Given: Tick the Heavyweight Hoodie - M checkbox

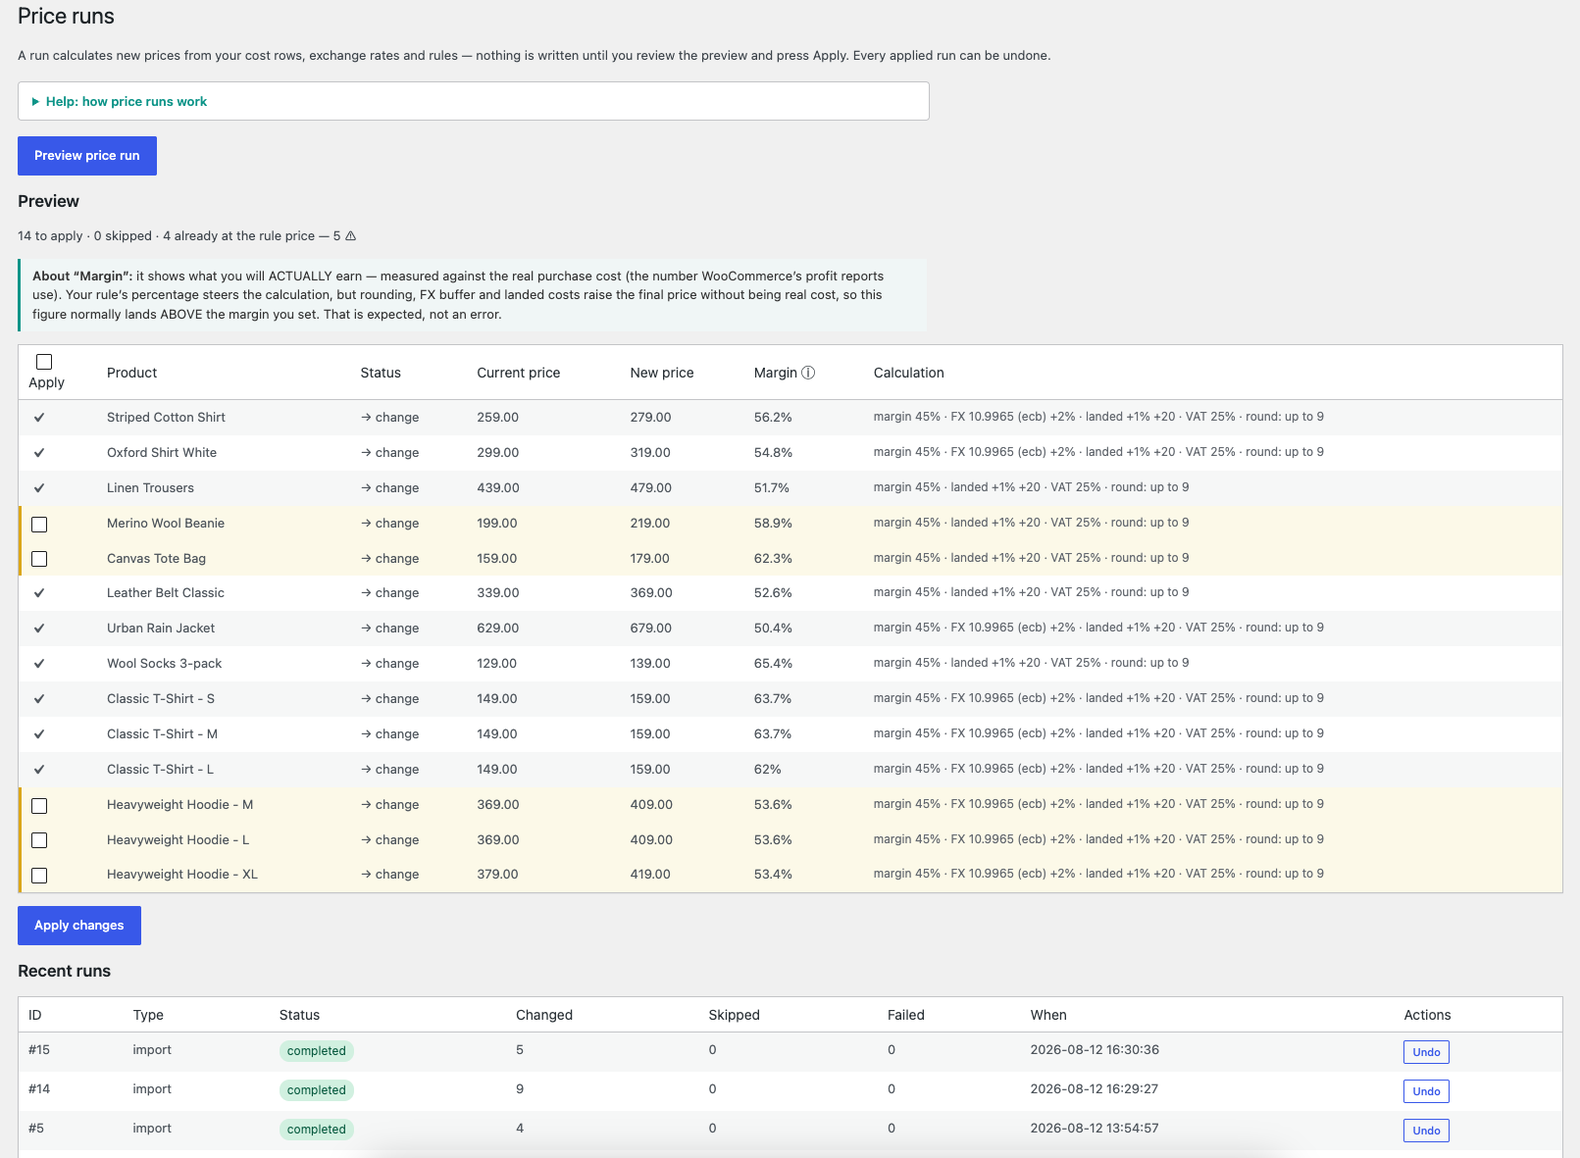Looking at the screenshot, I should [39, 806].
